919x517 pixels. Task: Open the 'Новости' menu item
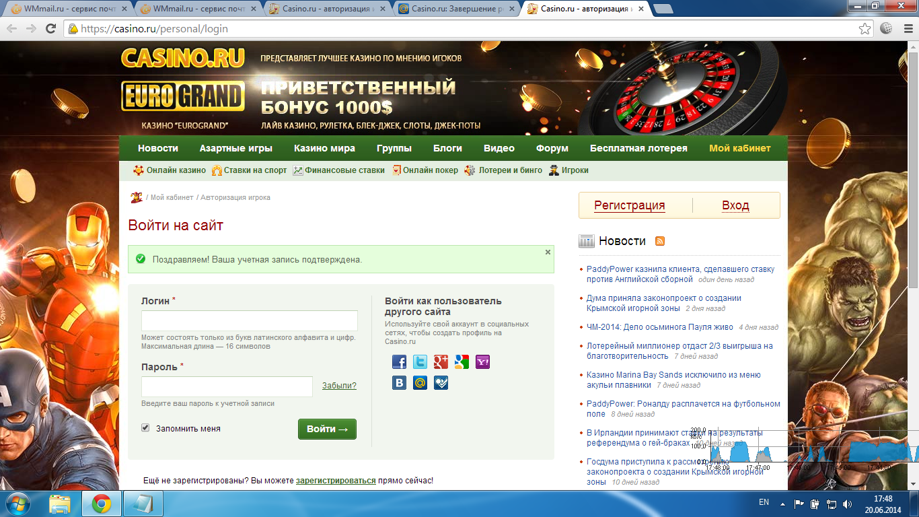pyautogui.click(x=158, y=148)
